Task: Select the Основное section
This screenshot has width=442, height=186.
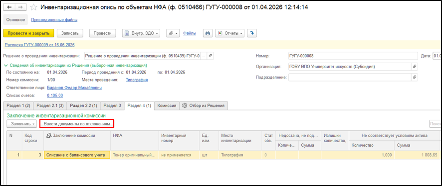Action: pos(15,20)
